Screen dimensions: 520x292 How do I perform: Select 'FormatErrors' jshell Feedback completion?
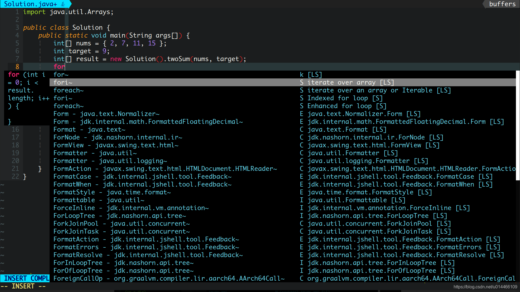(x=283, y=247)
